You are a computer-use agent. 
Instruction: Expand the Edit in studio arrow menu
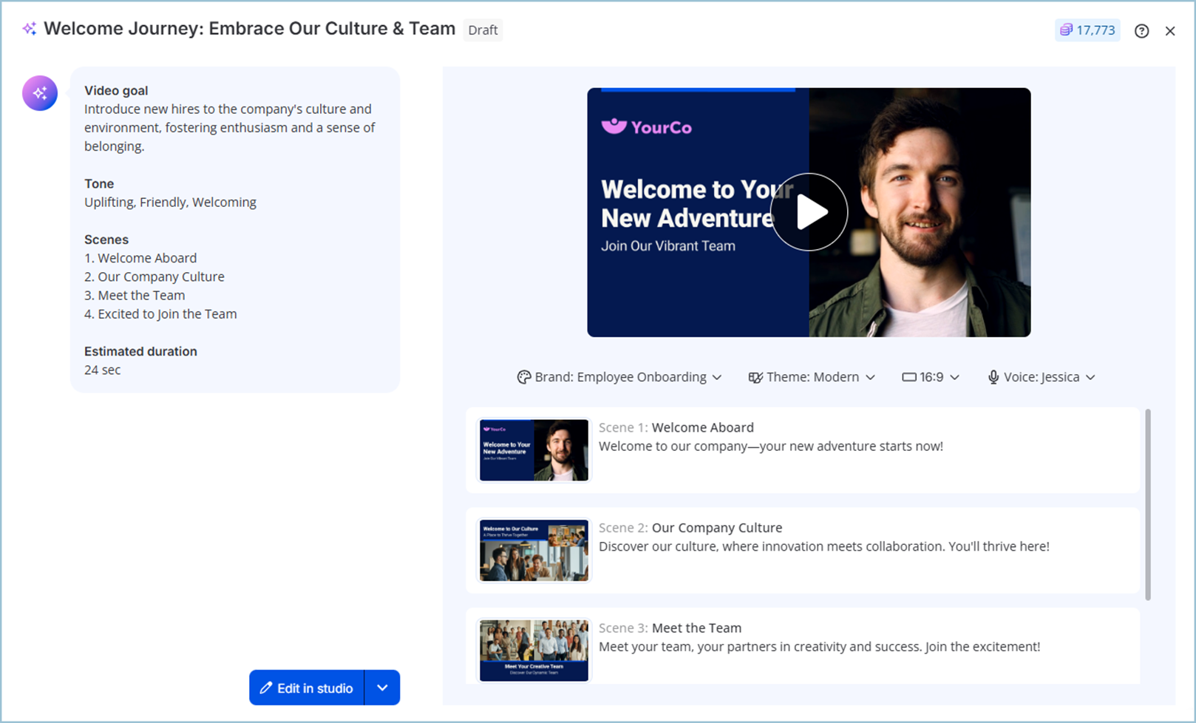pos(382,688)
